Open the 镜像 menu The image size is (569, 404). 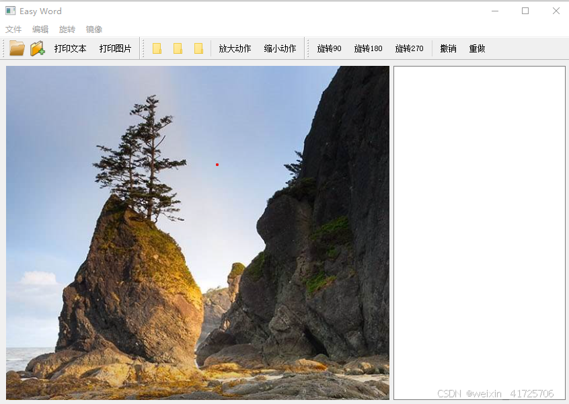pos(94,30)
